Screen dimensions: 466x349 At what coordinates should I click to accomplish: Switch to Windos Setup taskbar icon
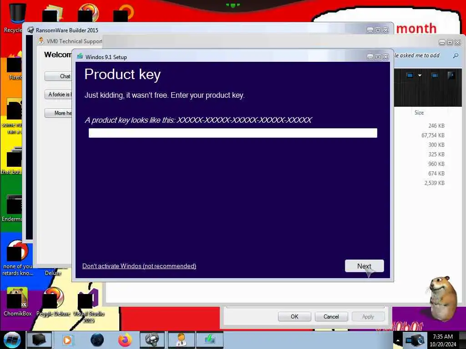[209, 340]
